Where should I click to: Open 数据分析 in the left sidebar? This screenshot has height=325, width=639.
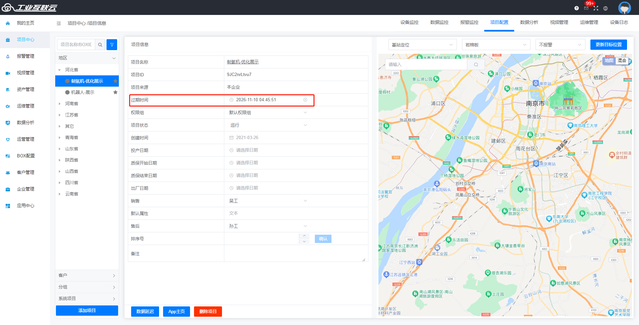tap(25, 122)
